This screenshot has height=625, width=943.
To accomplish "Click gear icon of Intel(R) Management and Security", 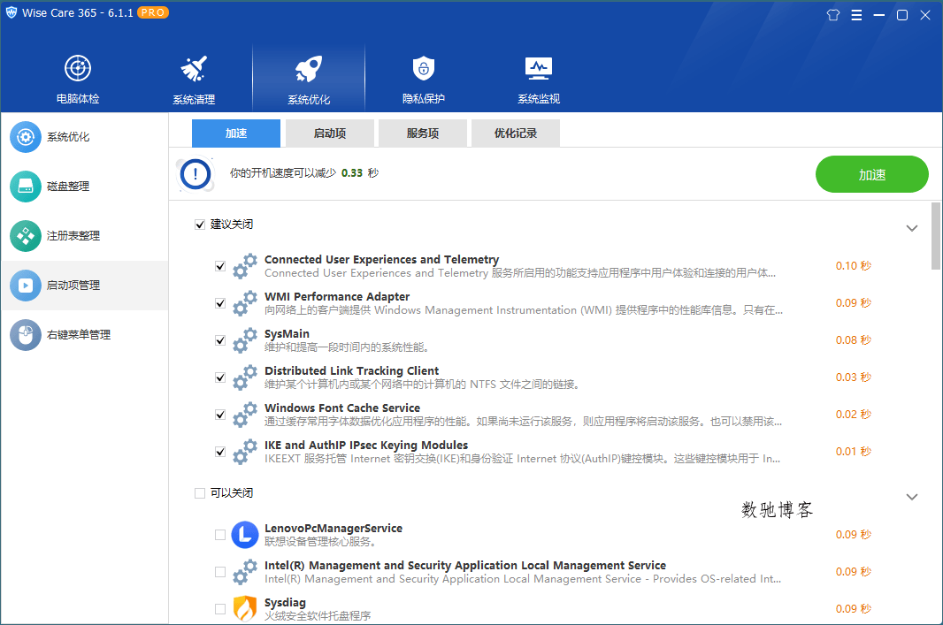I will 245,572.
